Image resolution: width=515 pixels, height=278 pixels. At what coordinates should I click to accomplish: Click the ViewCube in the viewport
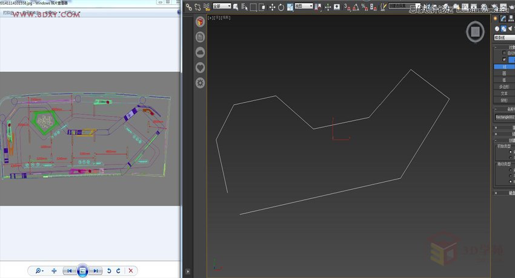[x=476, y=31]
